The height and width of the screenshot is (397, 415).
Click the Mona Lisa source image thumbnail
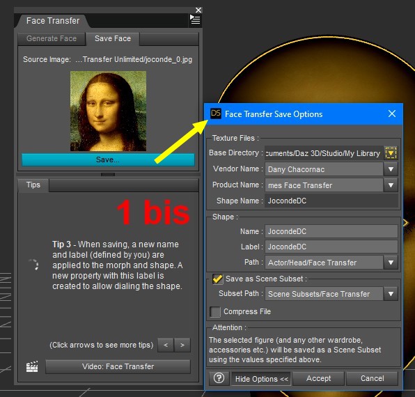pyautogui.click(x=108, y=111)
